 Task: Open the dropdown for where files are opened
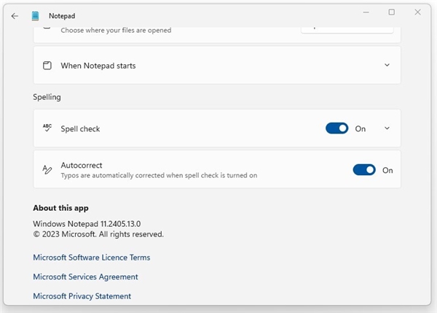347,27
